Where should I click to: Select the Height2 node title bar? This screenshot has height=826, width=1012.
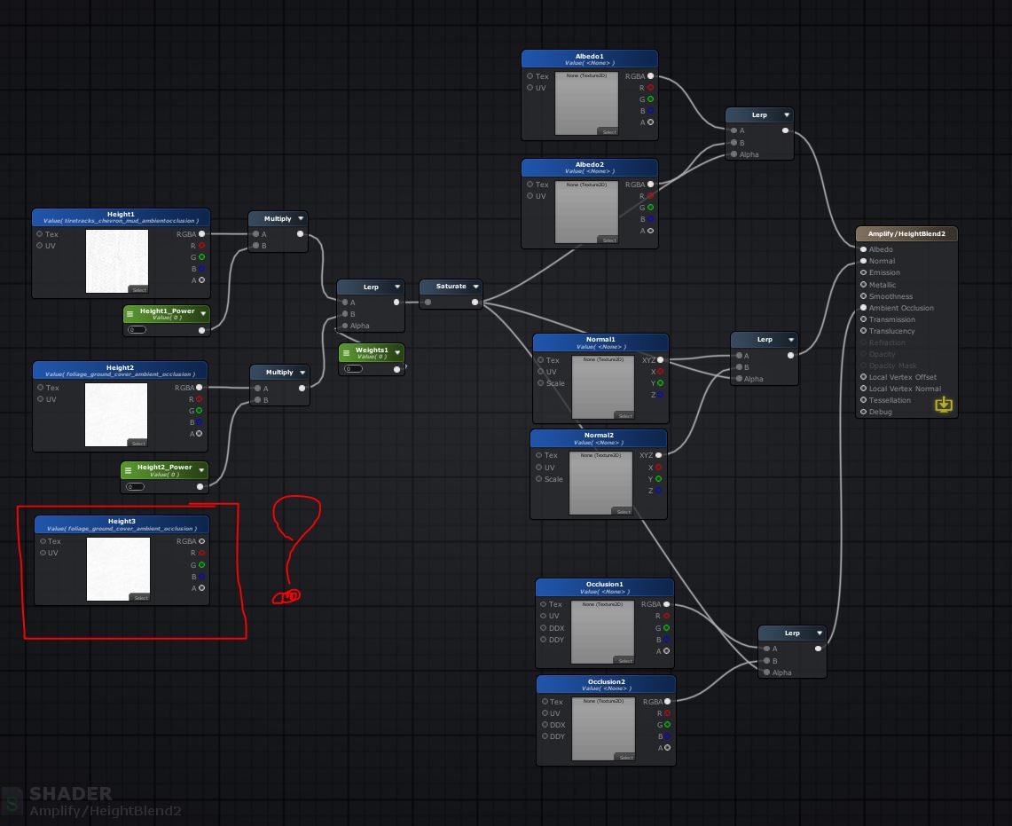[x=120, y=371]
